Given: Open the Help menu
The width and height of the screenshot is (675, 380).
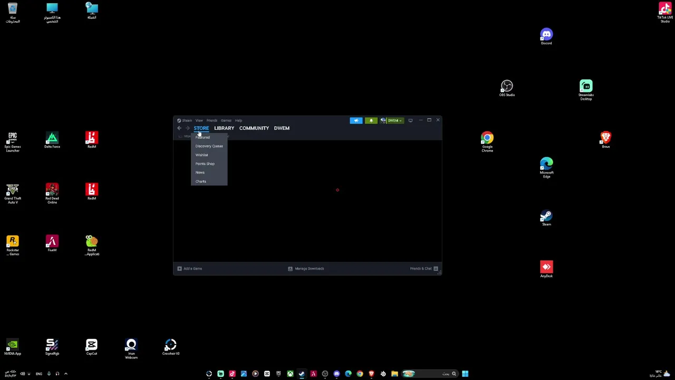Looking at the screenshot, I should (x=238, y=120).
